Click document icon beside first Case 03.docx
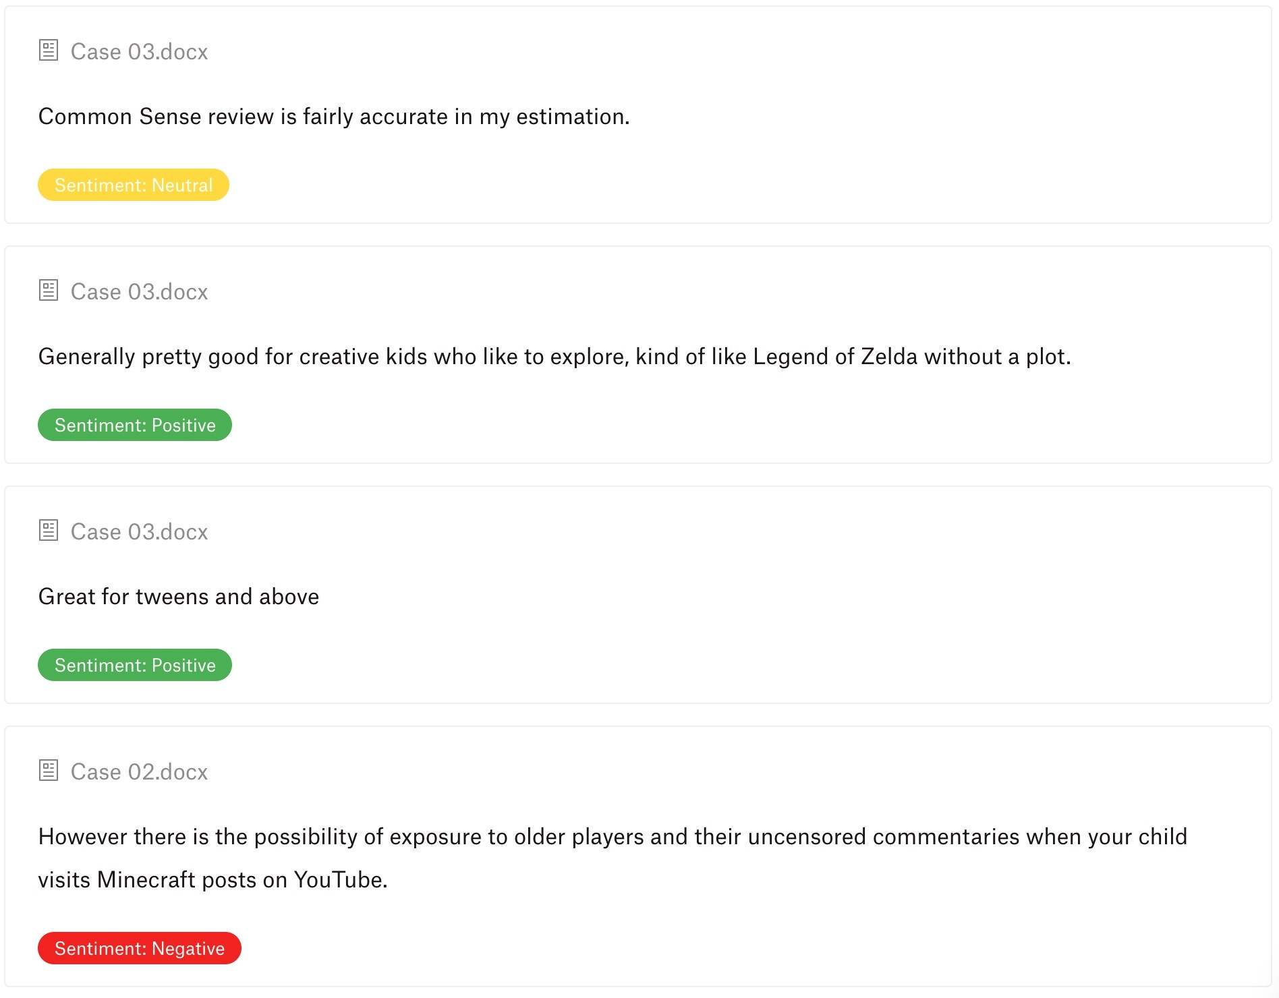1279x998 pixels. (49, 51)
